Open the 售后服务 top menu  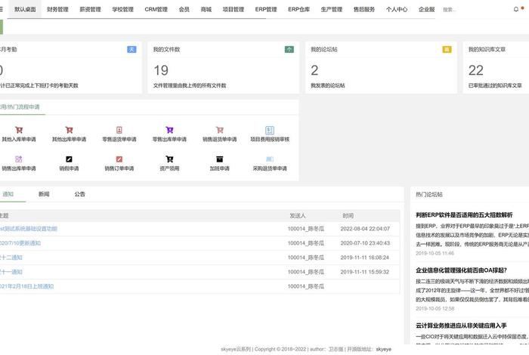coord(364,9)
